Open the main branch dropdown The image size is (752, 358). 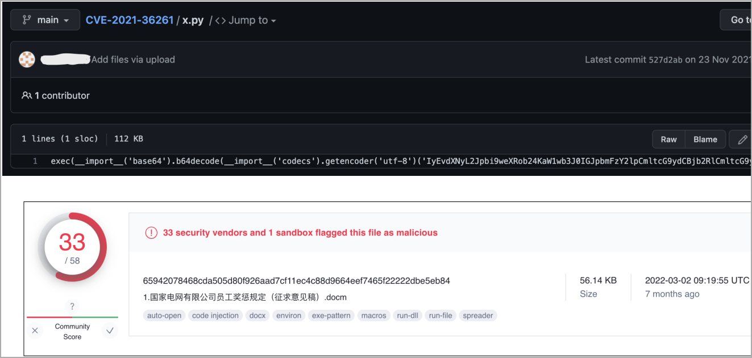(45, 19)
